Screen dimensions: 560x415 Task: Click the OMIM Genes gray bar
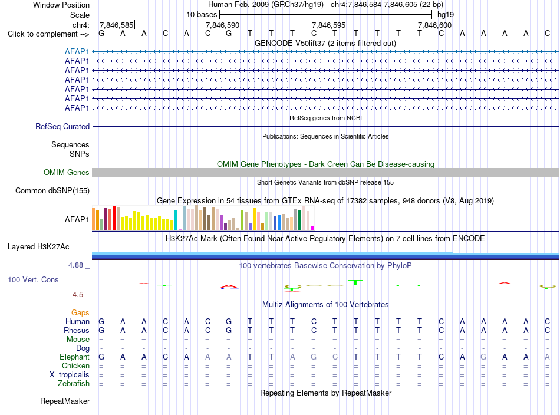pyautogui.click(x=325, y=173)
